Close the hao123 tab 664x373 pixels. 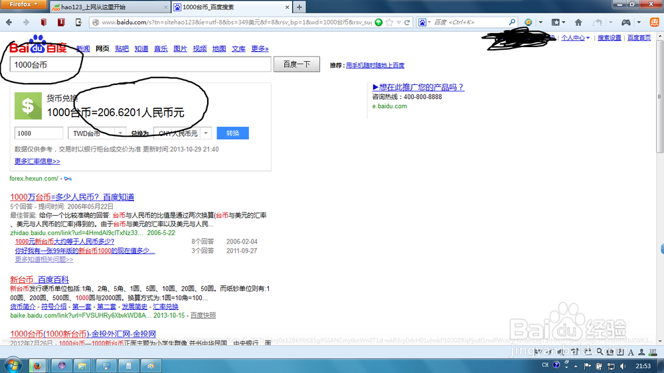[x=165, y=7]
